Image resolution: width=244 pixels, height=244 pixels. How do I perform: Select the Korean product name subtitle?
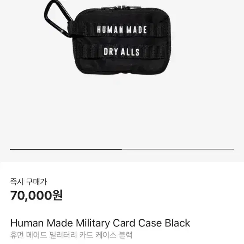coord(71,235)
